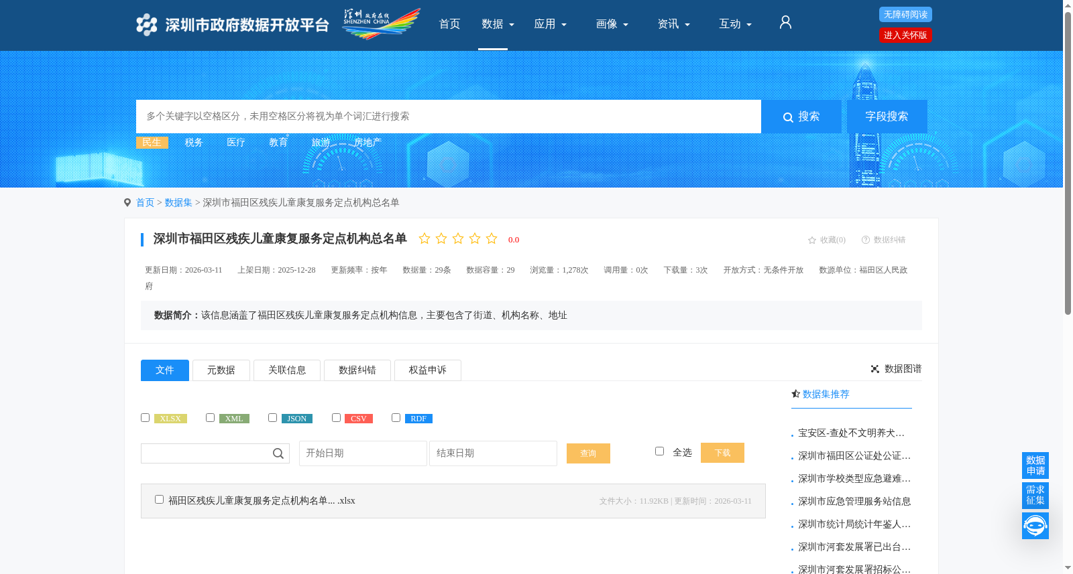This screenshot has width=1073, height=574.
Task: Click the 数据集 breadcrumb link
Action: 178,202
